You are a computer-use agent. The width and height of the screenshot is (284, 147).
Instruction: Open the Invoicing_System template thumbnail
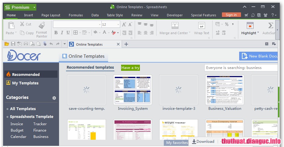[133, 90]
